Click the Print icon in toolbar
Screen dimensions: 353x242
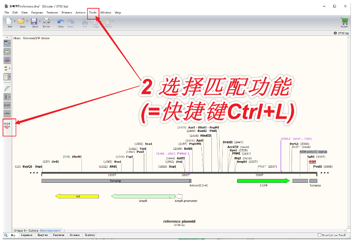[46, 21]
